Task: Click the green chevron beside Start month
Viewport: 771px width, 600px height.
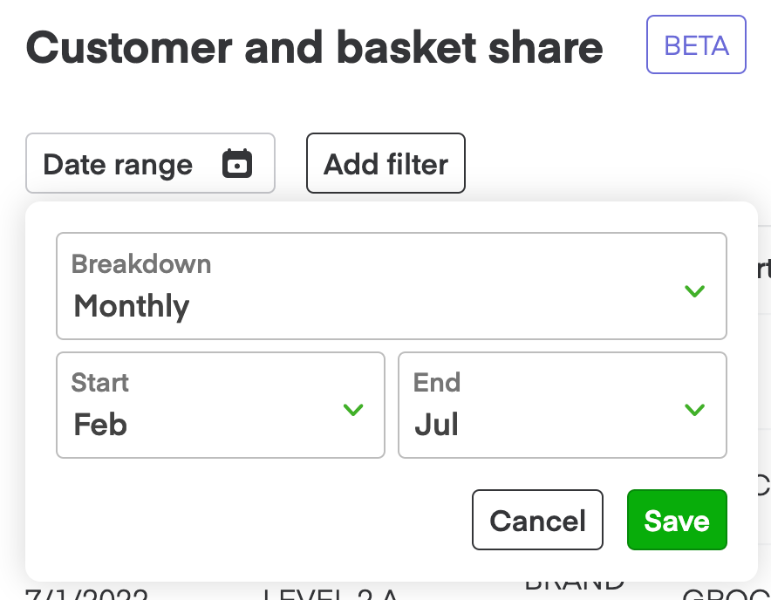Action: click(353, 410)
